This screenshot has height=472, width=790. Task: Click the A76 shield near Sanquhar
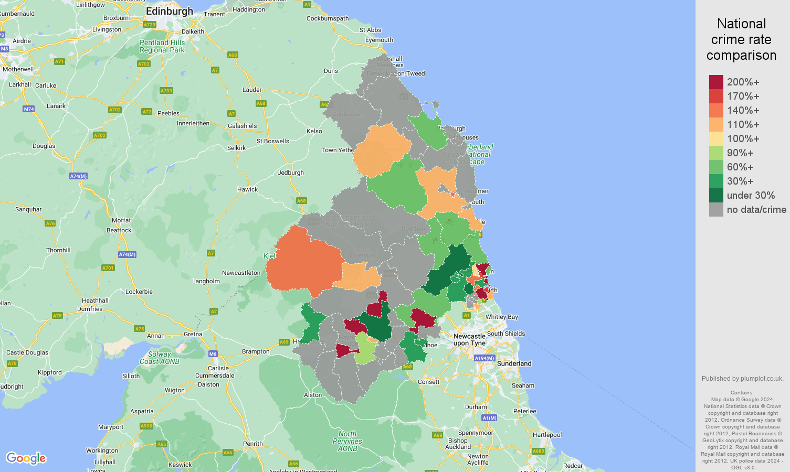tap(50, 223)
